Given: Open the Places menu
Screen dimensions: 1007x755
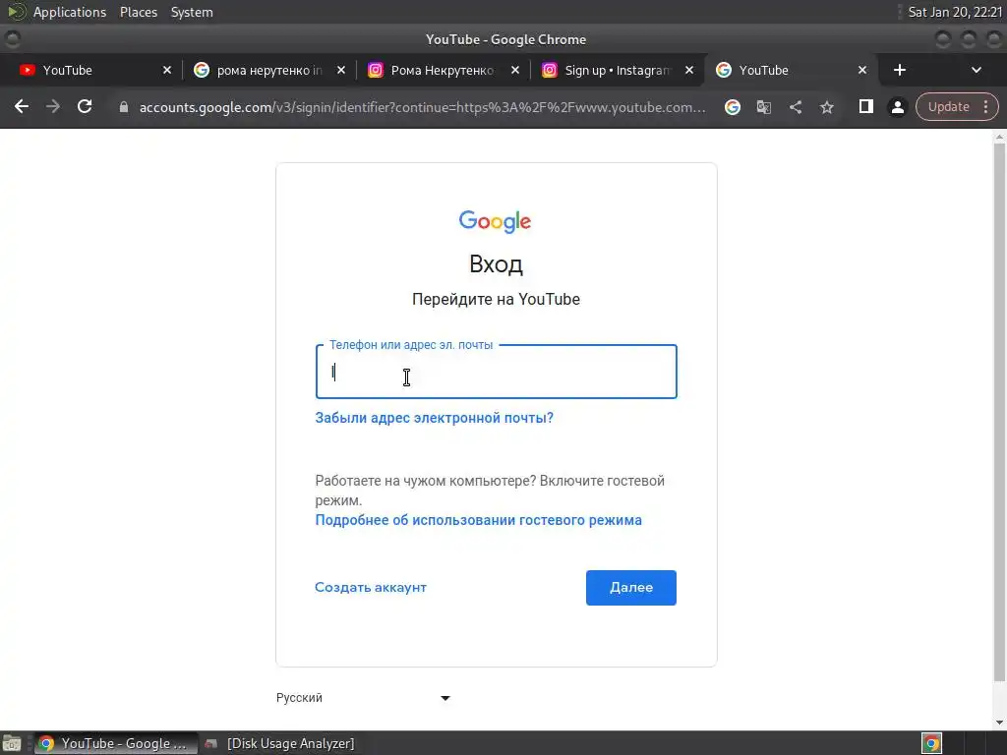Looking at the screenshot, I should 139,12.
